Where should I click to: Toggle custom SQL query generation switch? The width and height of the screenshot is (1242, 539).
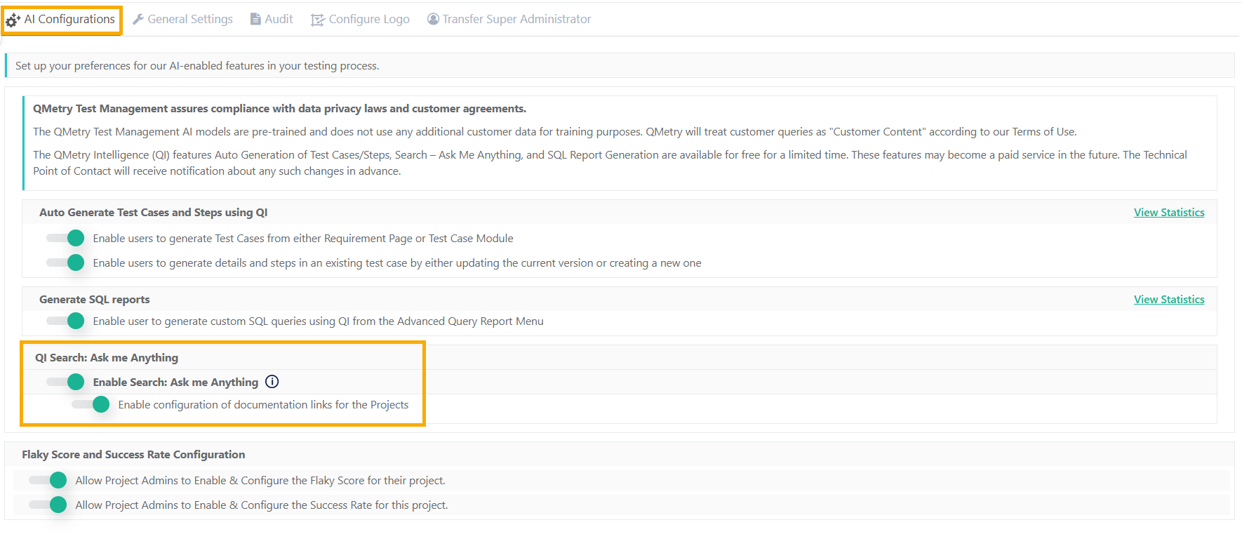(66, 321)
